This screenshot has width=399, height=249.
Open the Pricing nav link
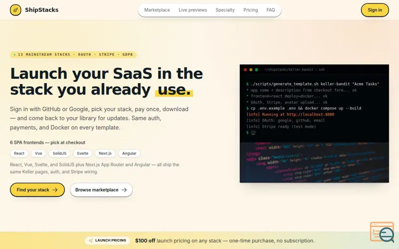tap(251, 10)
